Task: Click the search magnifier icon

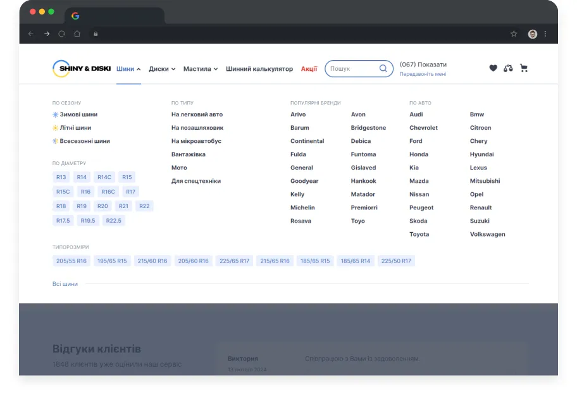Action: (x=383, y=68)
